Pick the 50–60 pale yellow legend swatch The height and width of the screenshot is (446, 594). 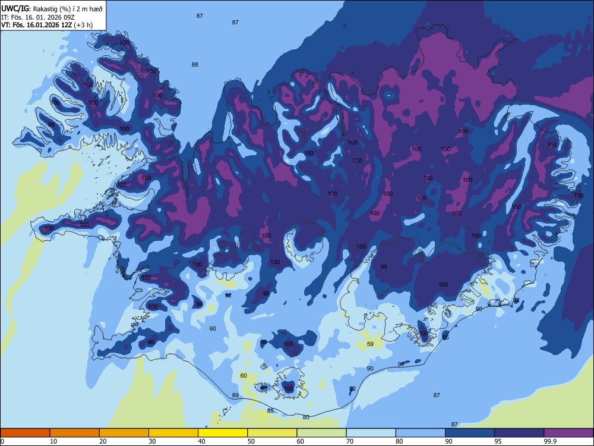[272, 433]
